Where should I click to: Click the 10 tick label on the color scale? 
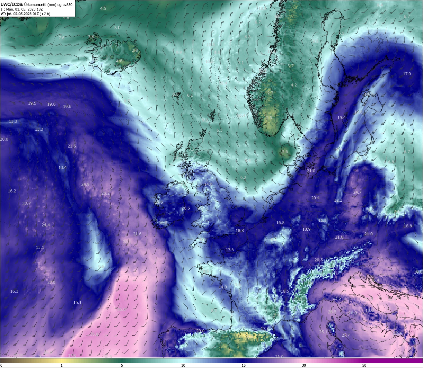183,365
